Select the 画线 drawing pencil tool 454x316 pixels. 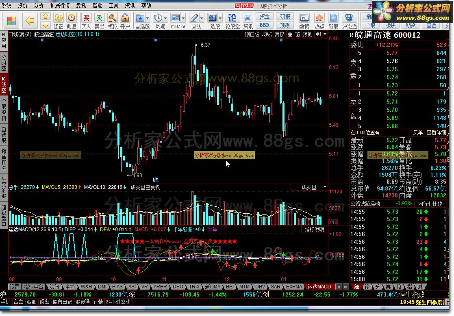coord(194,18)
